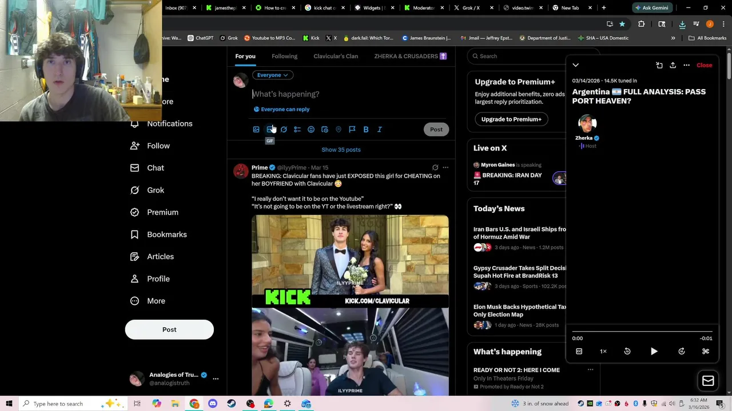Toggle captions in the Space player
This screenshot has height=411, width=732.
579,352
